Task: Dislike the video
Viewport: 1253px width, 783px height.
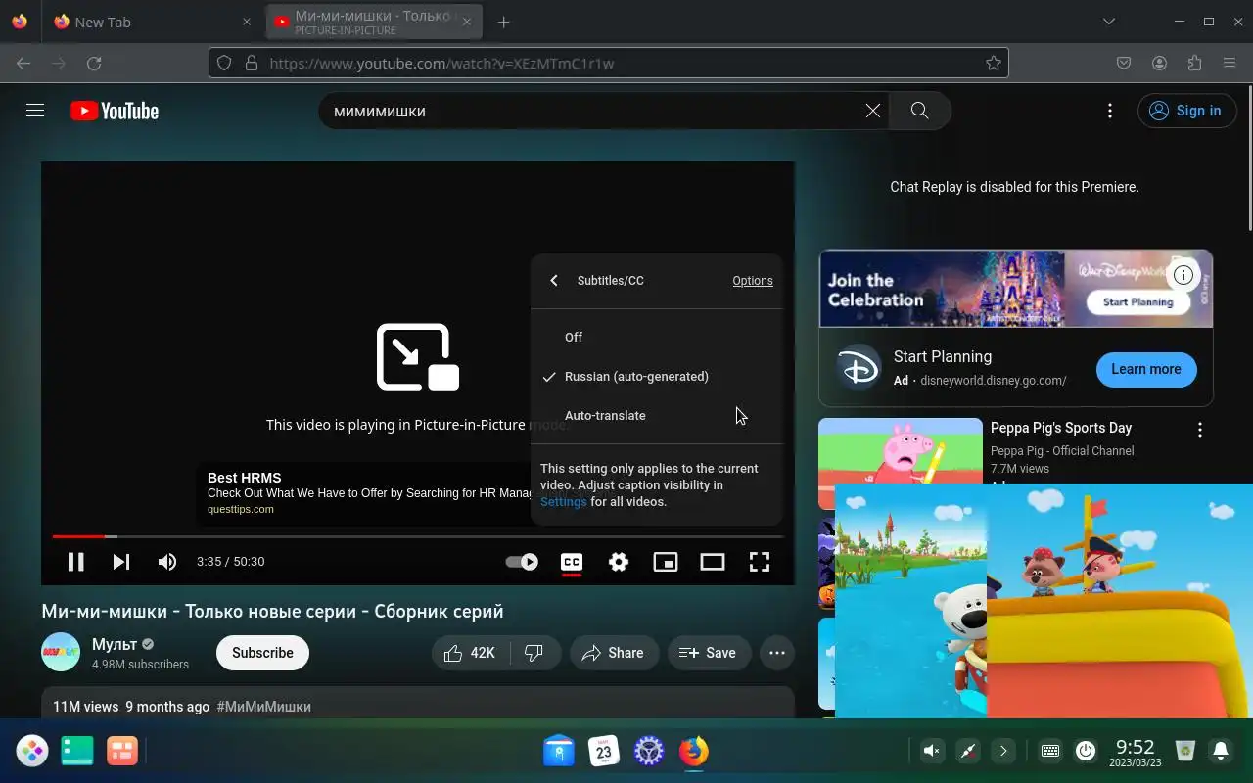Action: click(534, 653)
